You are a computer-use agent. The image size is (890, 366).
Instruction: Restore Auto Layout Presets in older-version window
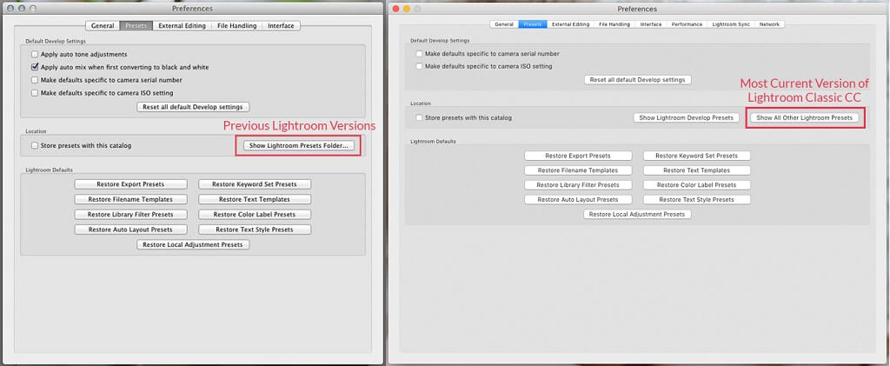[130, 230]
